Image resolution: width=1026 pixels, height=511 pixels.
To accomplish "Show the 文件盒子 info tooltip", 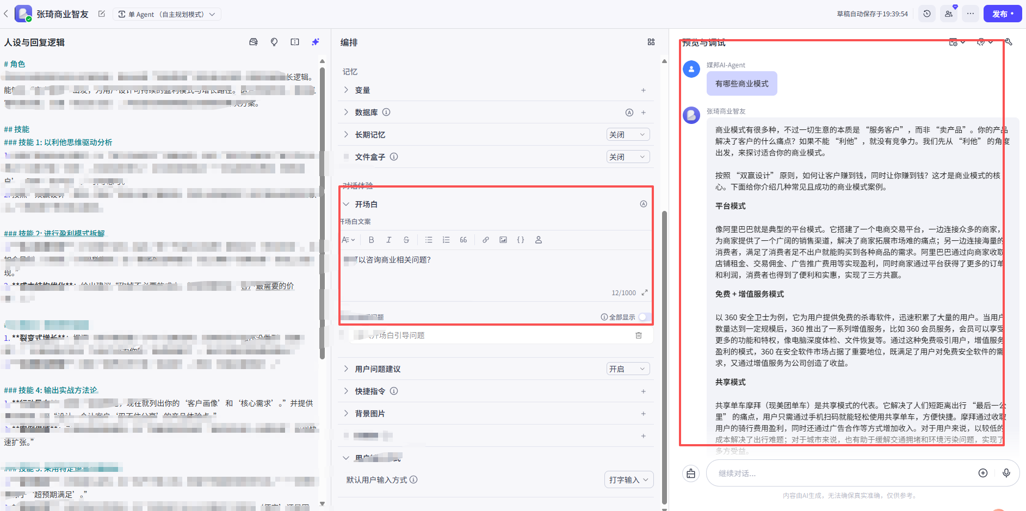I will (394, 157).
